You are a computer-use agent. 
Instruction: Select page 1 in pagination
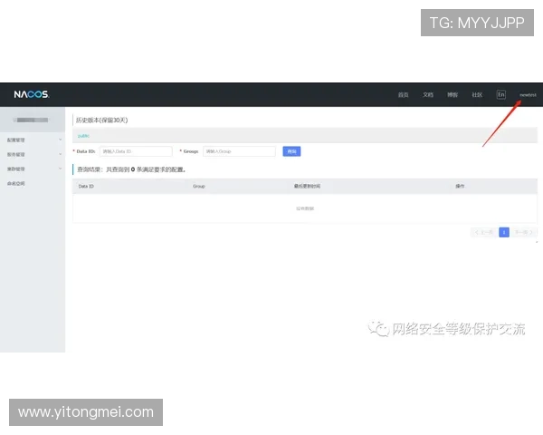(x=504, y=232)
